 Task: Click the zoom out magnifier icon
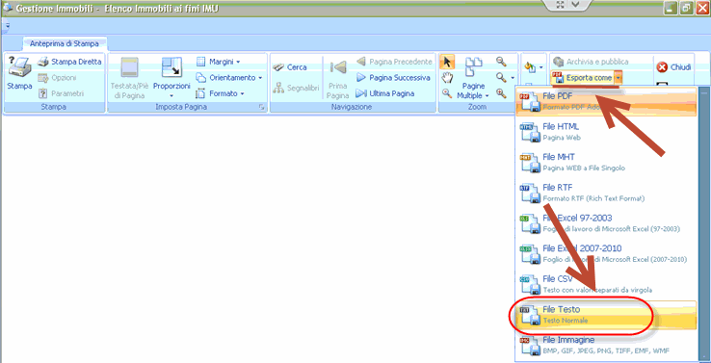[501, 62]
